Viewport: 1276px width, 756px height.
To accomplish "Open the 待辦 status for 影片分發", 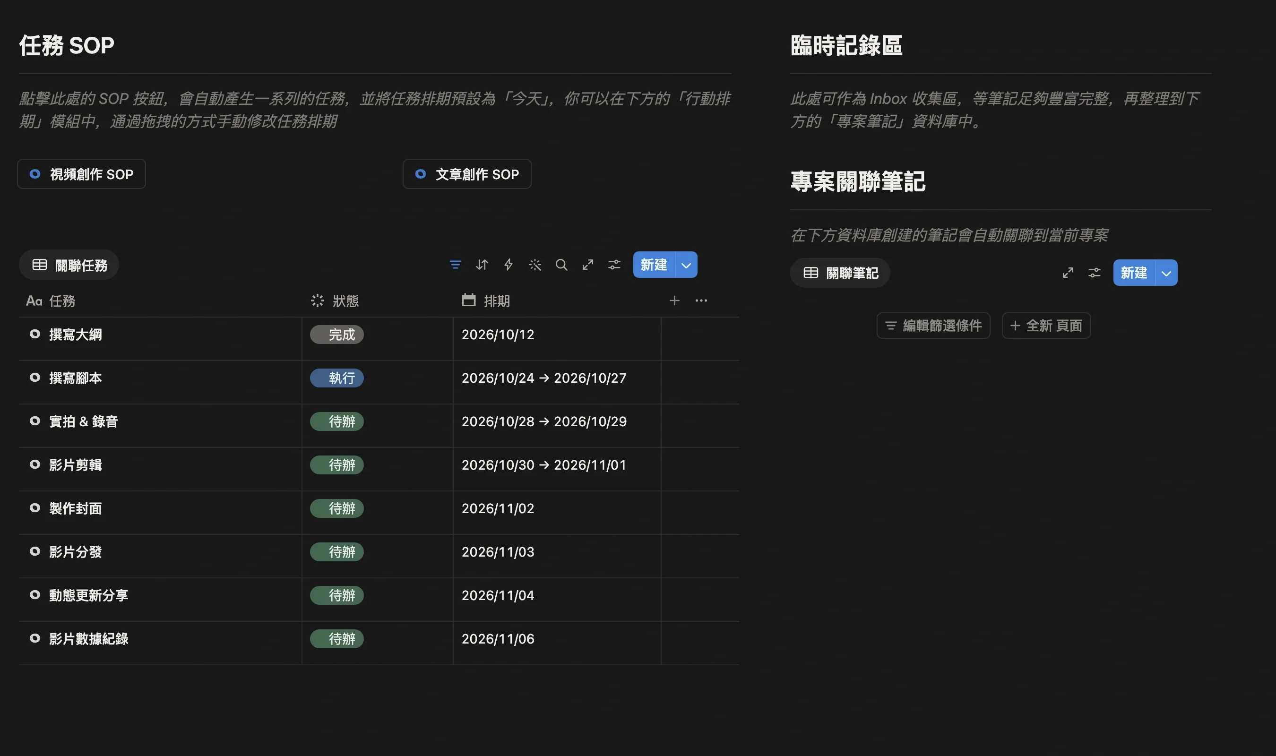I will (336, 552).
